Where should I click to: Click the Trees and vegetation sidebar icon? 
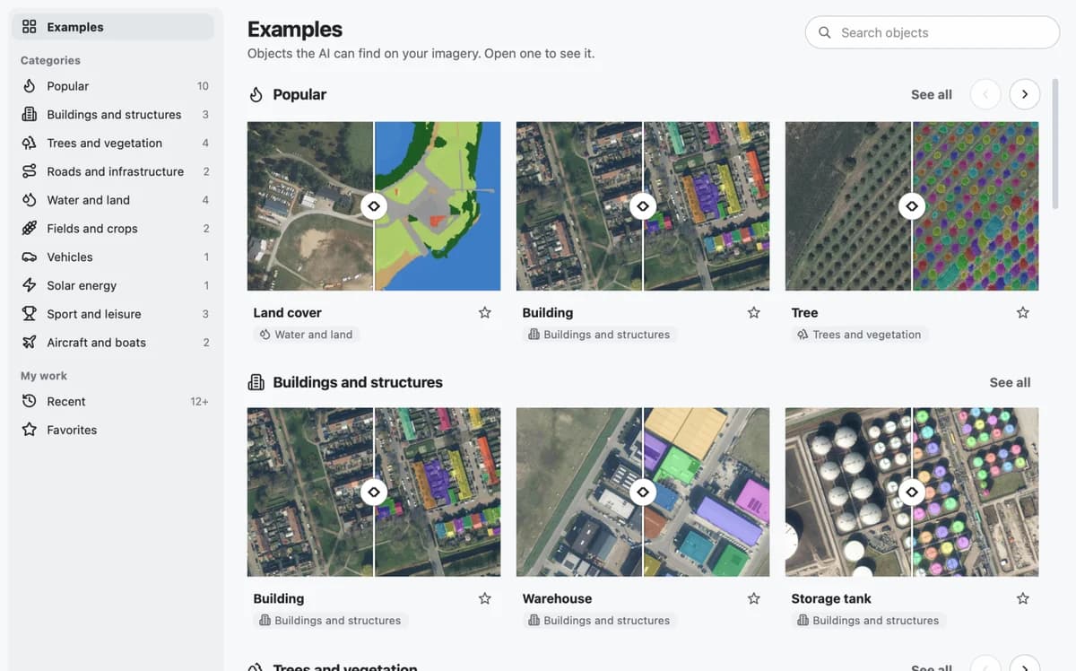(30, 143)
